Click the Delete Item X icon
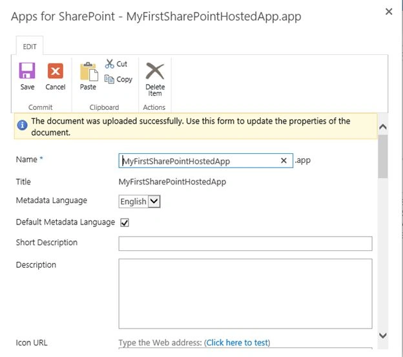The width and height of the screenshot is (403, 357). (x=155, y=71)
